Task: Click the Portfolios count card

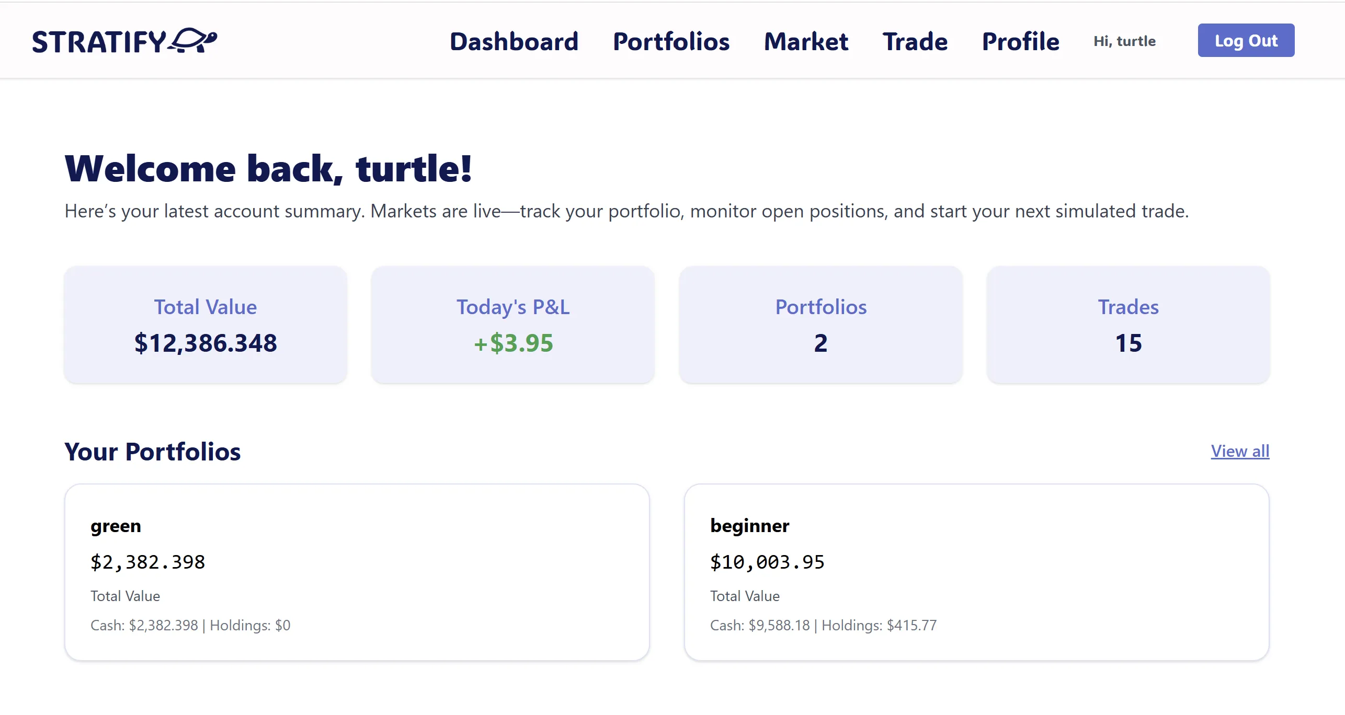Action: [820, 324]
